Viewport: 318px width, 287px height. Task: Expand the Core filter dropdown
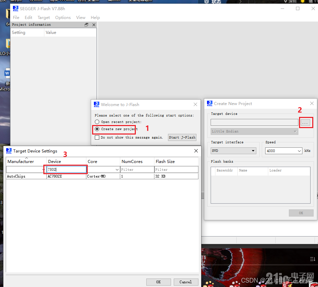coord(117,170)
